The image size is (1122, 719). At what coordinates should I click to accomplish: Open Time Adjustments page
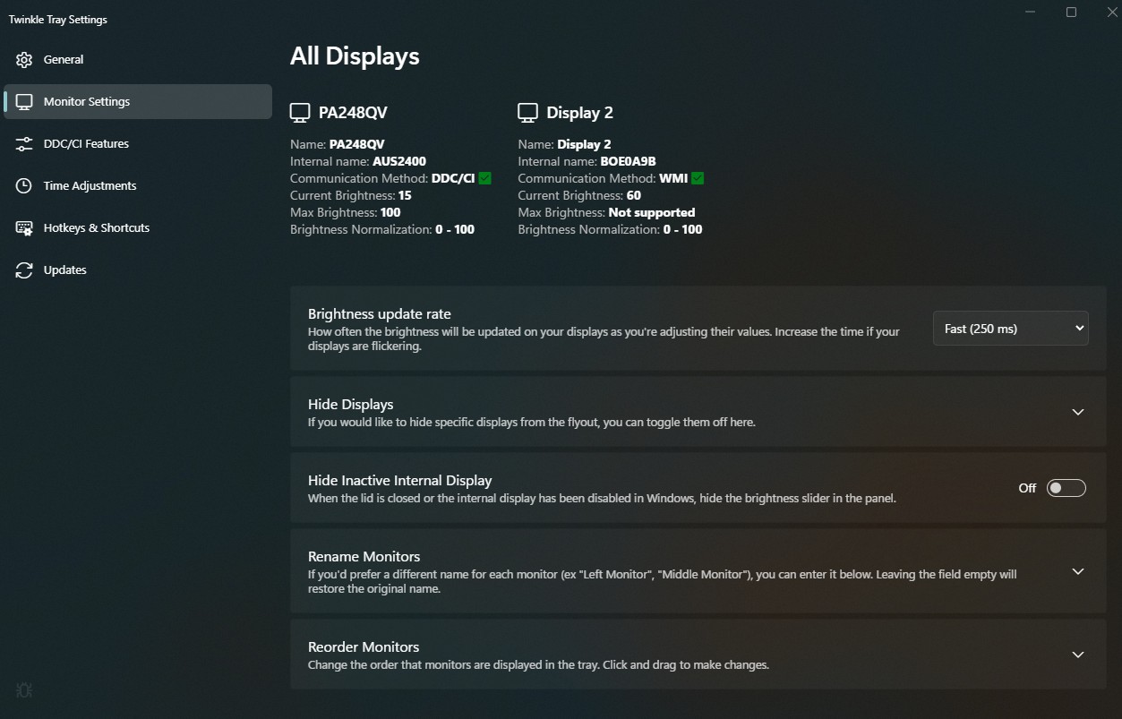(x=138, y=186)
